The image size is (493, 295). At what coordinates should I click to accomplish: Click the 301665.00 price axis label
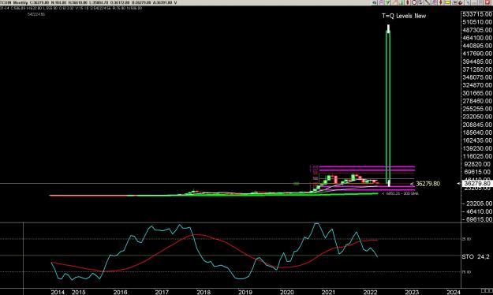click(477, 93)
